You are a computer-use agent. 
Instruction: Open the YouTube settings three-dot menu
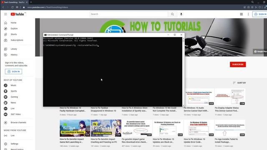click(248, 14)
